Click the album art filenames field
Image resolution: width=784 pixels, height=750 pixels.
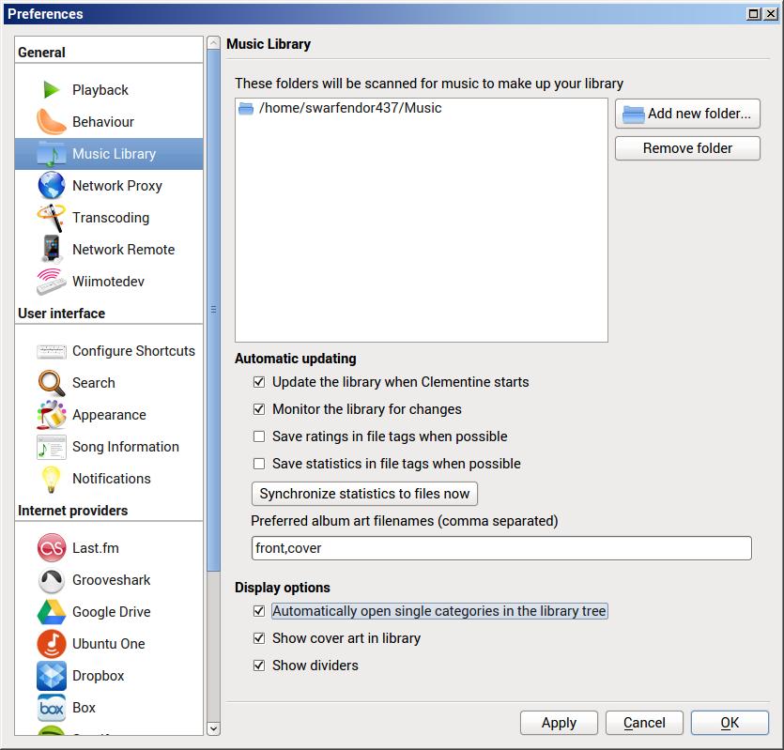click(x=501, y=548)
